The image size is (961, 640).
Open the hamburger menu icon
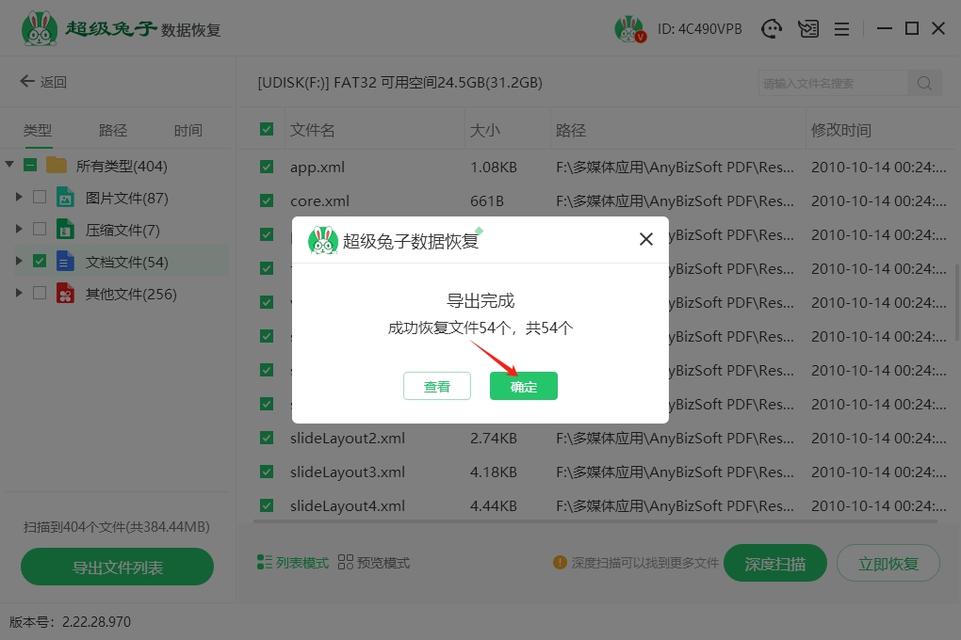pos(842,29)
